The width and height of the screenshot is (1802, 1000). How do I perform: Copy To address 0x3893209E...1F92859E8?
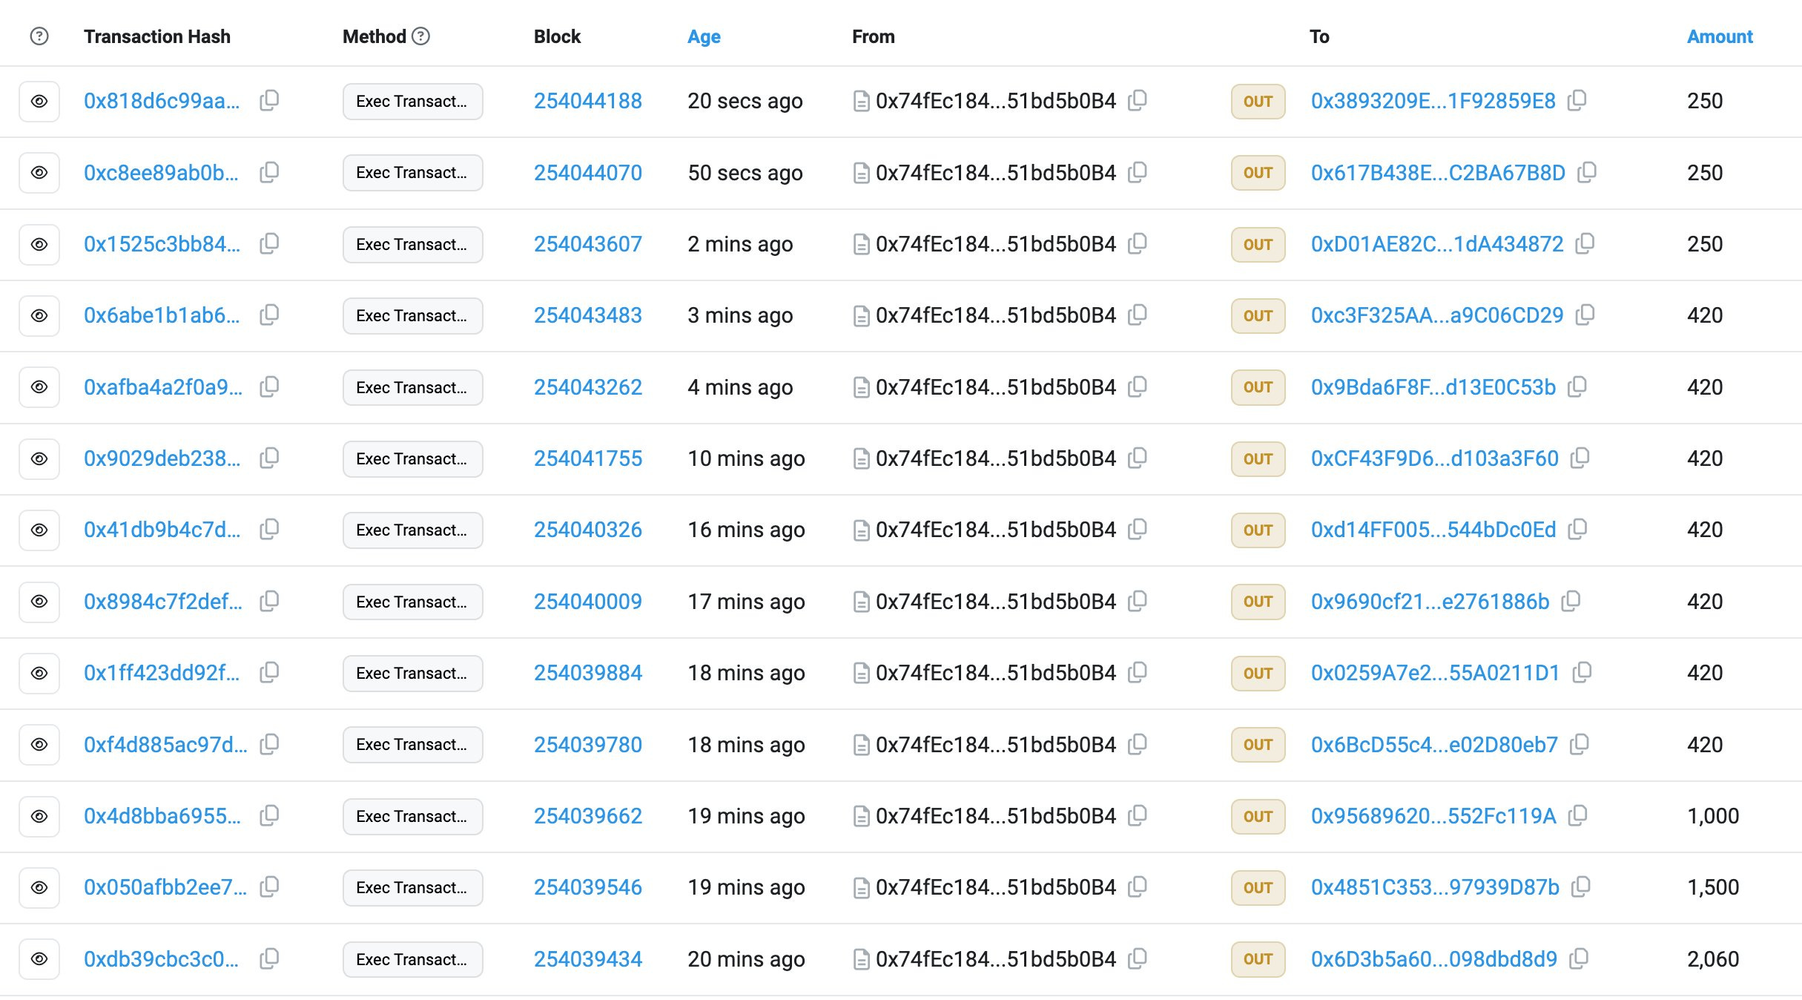coord(1577,101)
